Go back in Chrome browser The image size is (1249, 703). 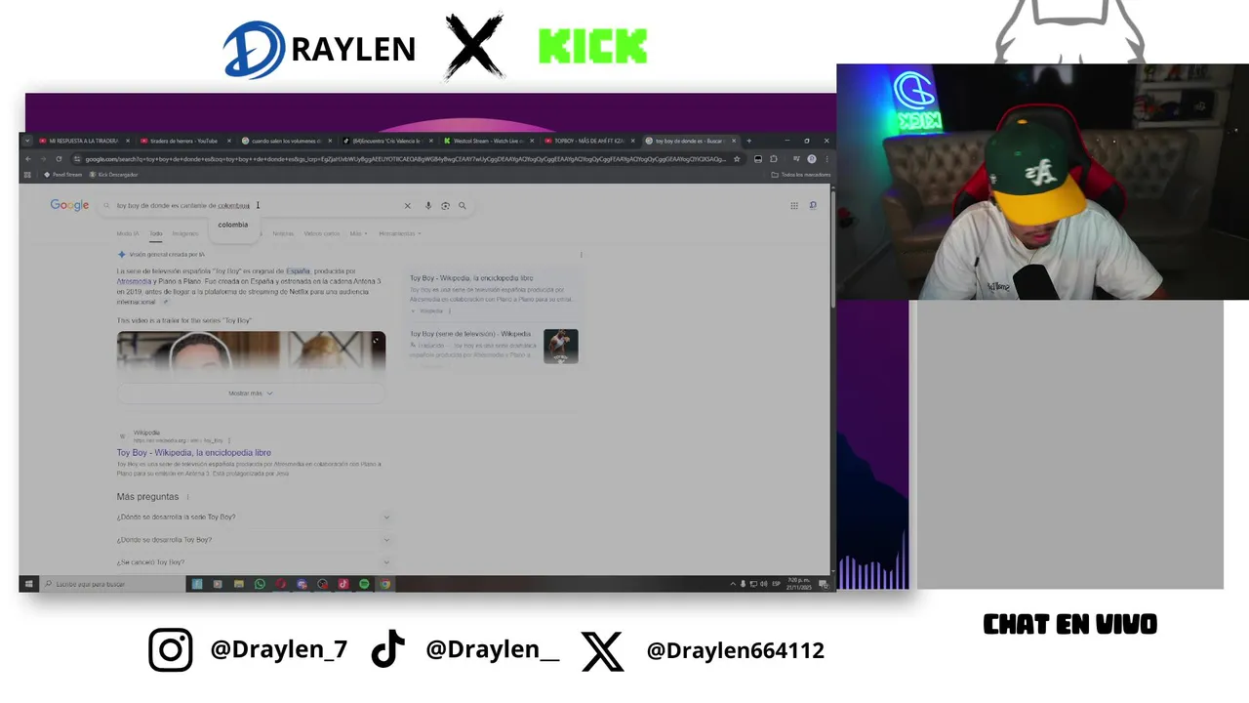click(x=28, y=159)
